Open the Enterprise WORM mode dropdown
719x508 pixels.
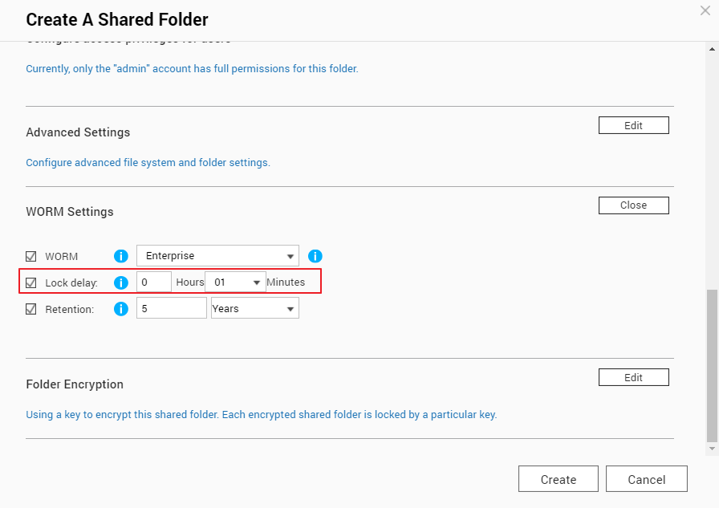[x=217, y=256]
